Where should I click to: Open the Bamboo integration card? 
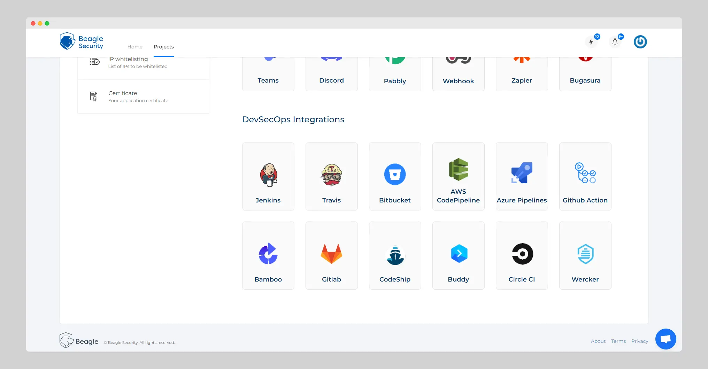pos(268,255)
